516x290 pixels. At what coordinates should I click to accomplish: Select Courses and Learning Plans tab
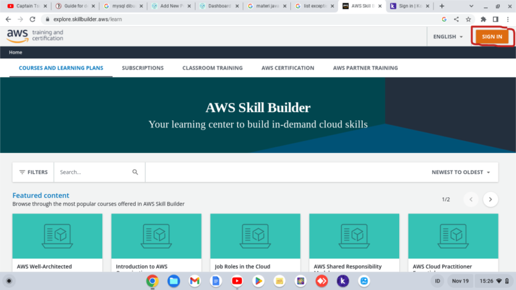pyautogui.click(x=61, y=68)
